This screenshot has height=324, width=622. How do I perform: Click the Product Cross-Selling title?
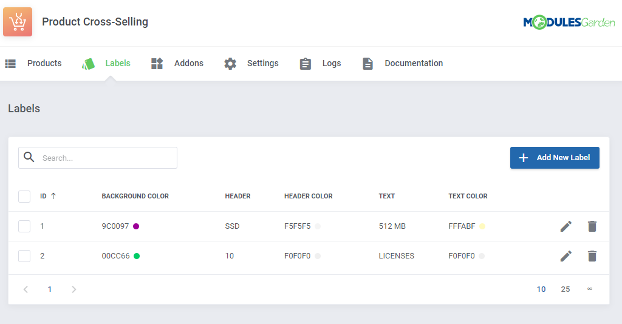coord(95,22)
